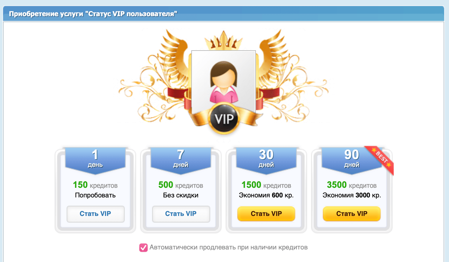Click the blue 30 дней banner
This screenshot has height=262, width=449.
pos(266,160)
